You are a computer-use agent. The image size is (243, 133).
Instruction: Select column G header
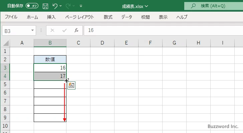pyautogui.click(x=174, y=43)
